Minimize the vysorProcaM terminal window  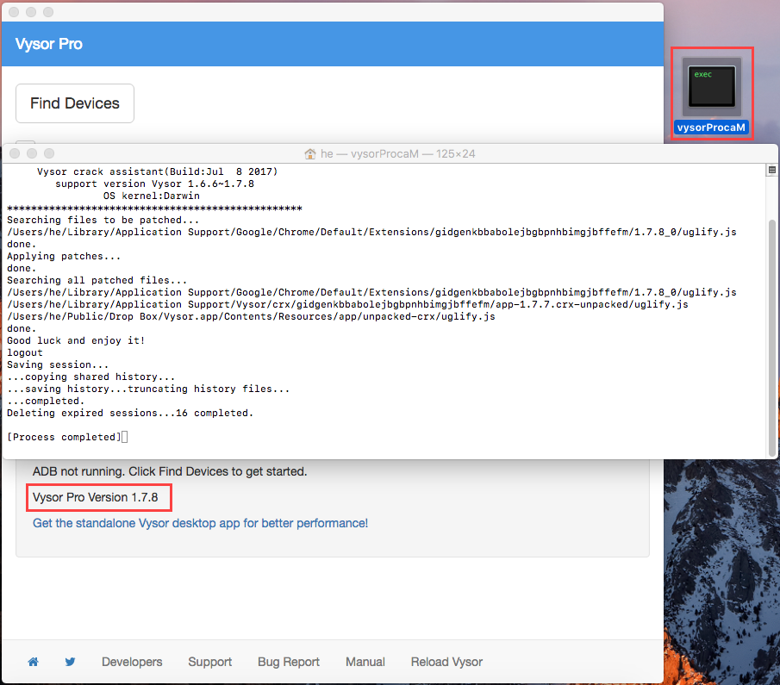pos(32,153)
